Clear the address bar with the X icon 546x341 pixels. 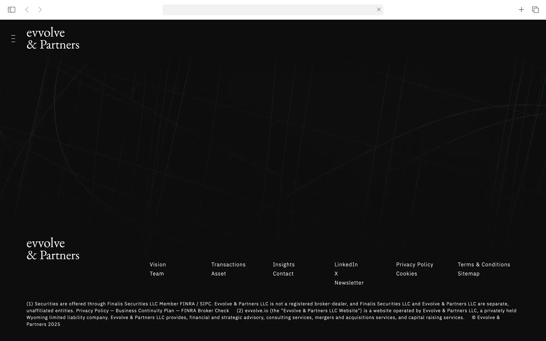tap(379, 10)
